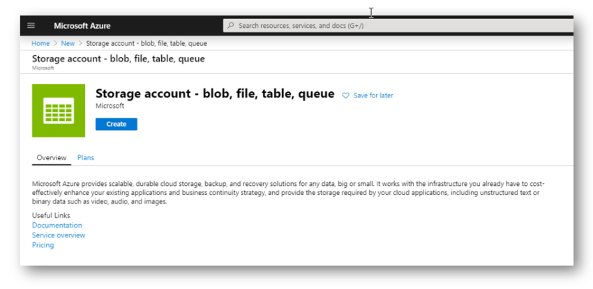593x289 pixels.
Task: Switch to the Plans tab
Action: [x=86, y=157]
